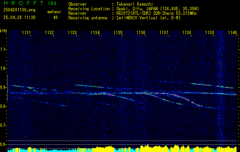This screenshot has width=240, height=152.
Task: Click the kHz axis unit label
Action: click(3, 31)
